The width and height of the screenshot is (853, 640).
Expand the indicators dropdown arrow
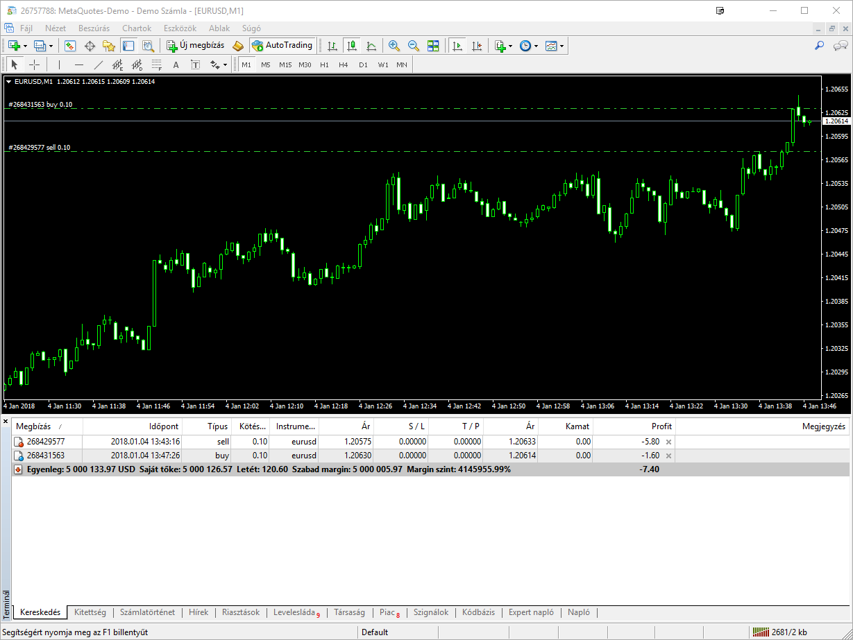[511, 46]
